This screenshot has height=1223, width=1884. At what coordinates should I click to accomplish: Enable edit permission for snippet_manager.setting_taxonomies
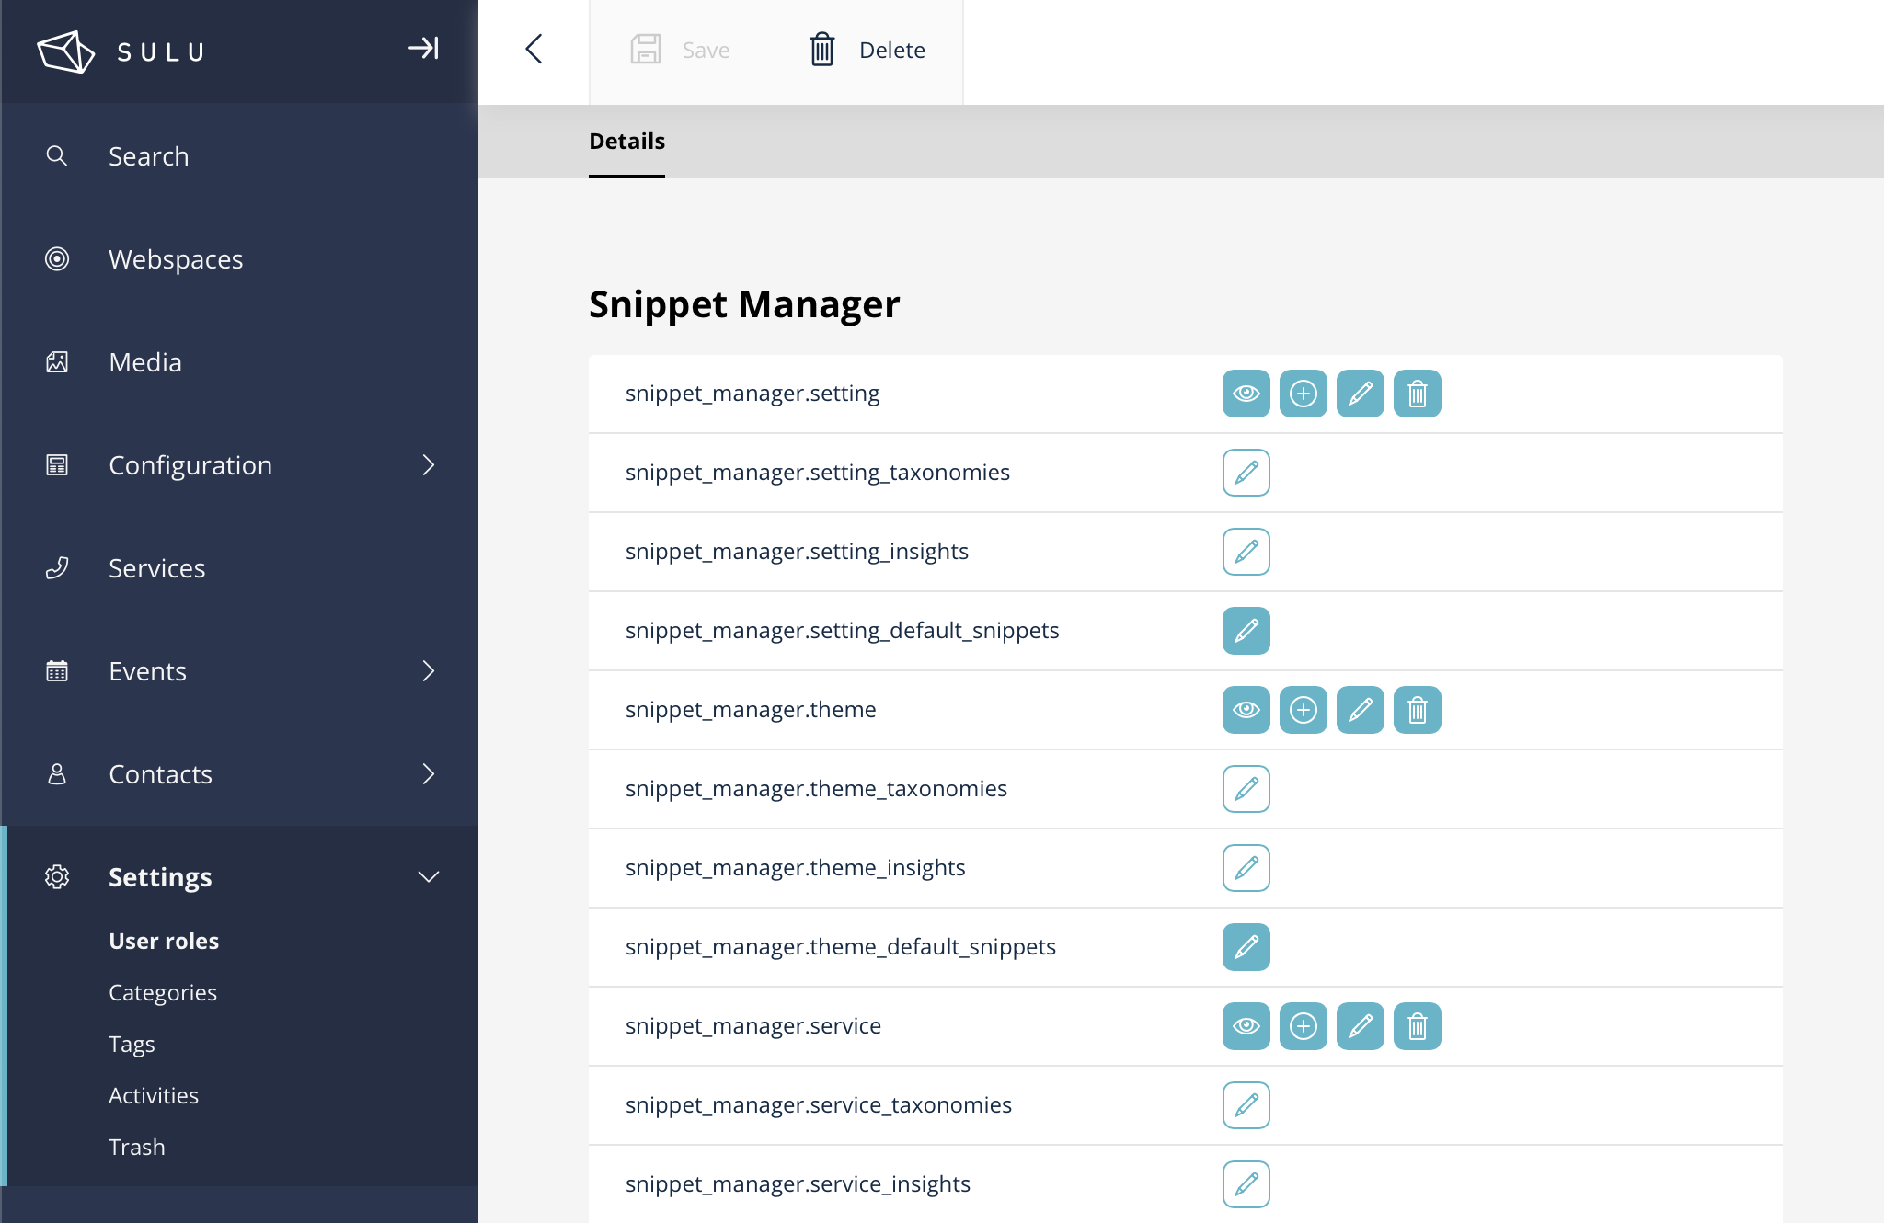(1246, 473)
